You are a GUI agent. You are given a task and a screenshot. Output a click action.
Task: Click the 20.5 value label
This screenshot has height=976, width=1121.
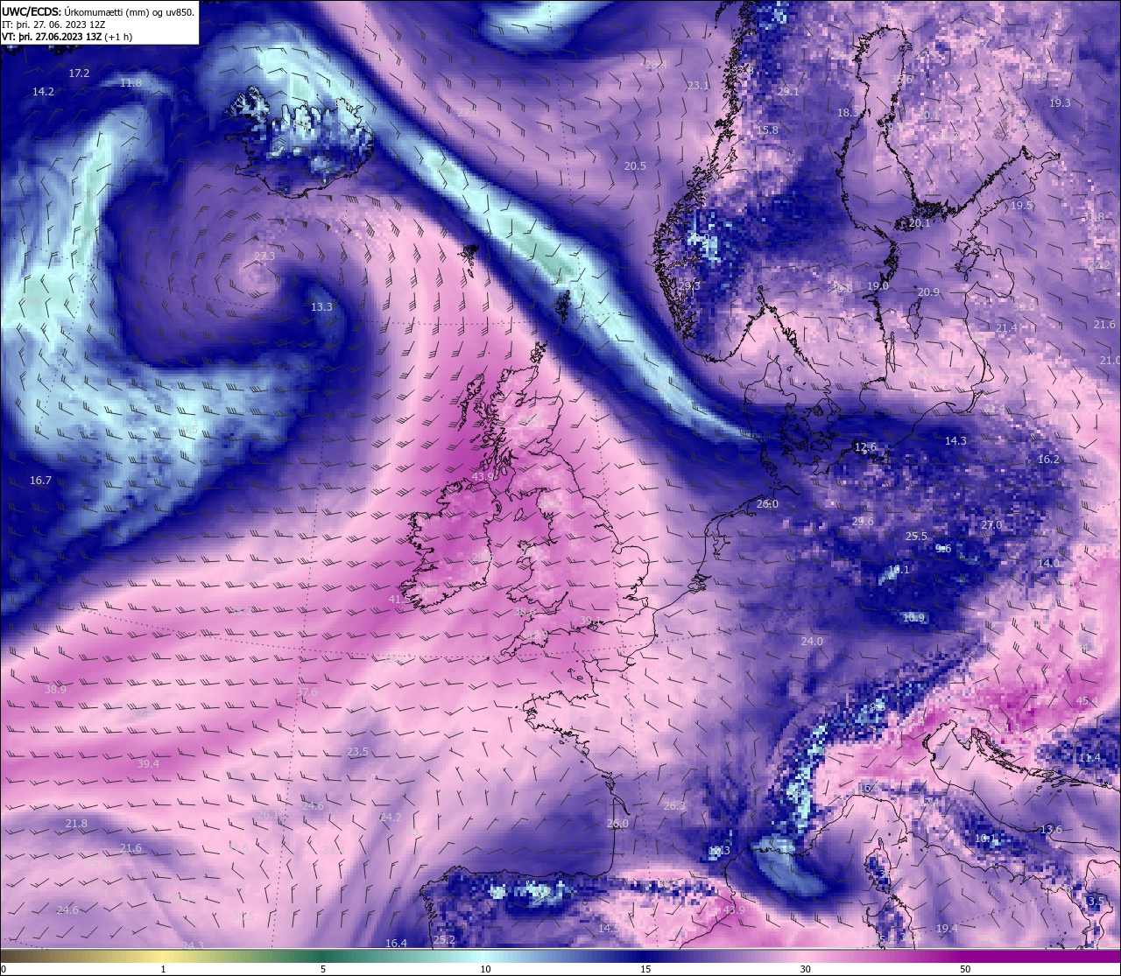pos(635,166)
